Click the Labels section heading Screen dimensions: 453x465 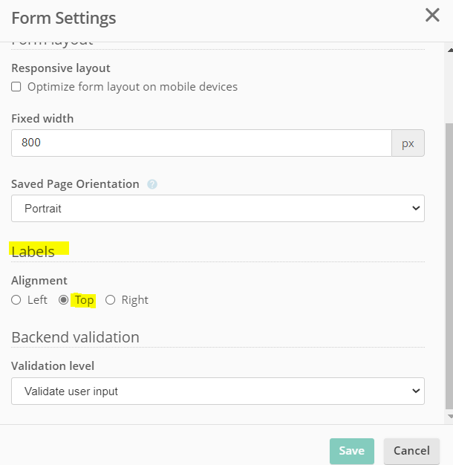[x=33, y=252]
